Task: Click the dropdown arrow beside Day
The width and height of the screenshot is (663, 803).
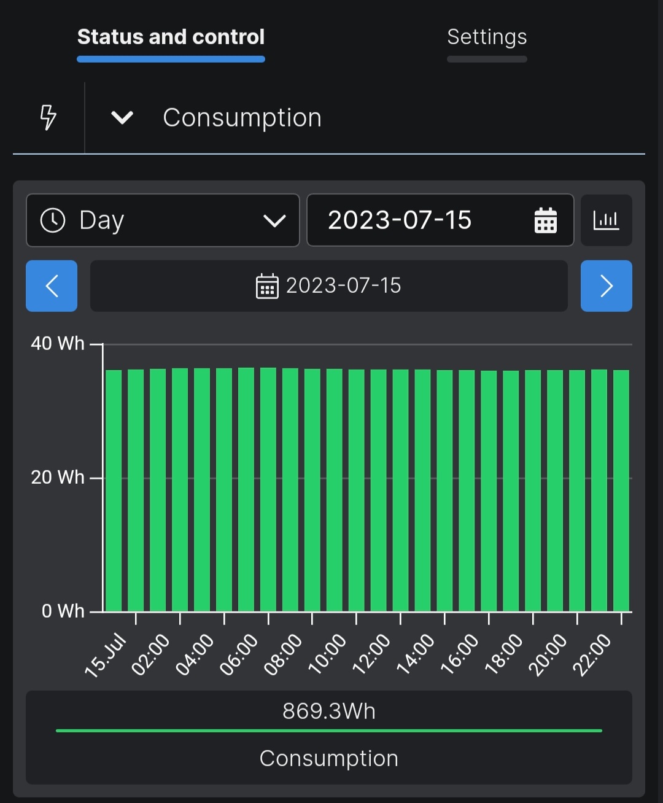Action: (x=274, y=221)
